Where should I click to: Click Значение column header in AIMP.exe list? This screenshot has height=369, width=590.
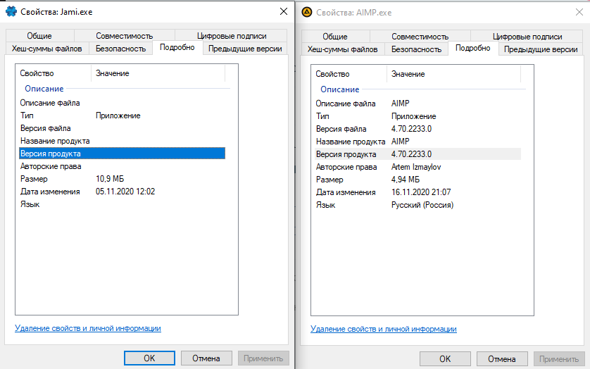click(x=454, y=74)
